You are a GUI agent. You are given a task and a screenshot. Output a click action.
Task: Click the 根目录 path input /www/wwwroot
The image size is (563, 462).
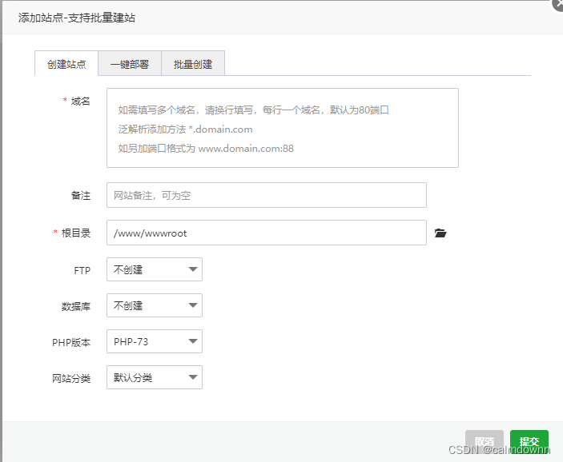pos(267,233)
